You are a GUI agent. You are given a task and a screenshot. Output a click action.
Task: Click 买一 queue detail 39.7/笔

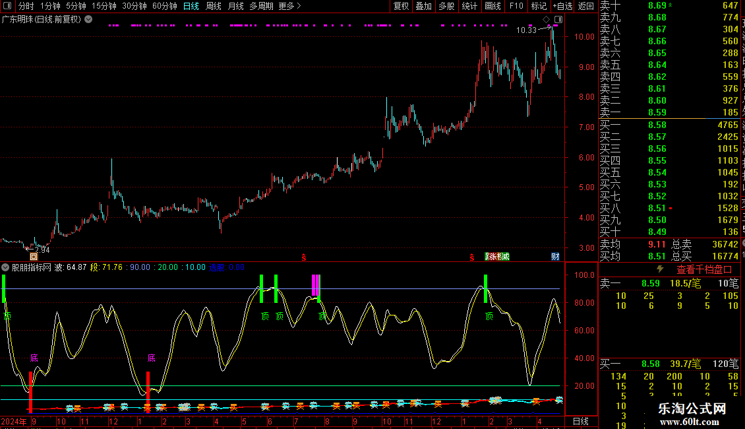(x=685, y=364)
